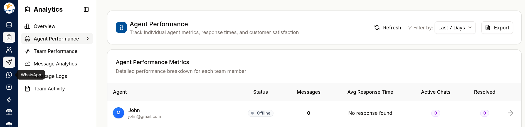The image size is (525, 127).
Task: Open Team Activity page
Action: 57,88
